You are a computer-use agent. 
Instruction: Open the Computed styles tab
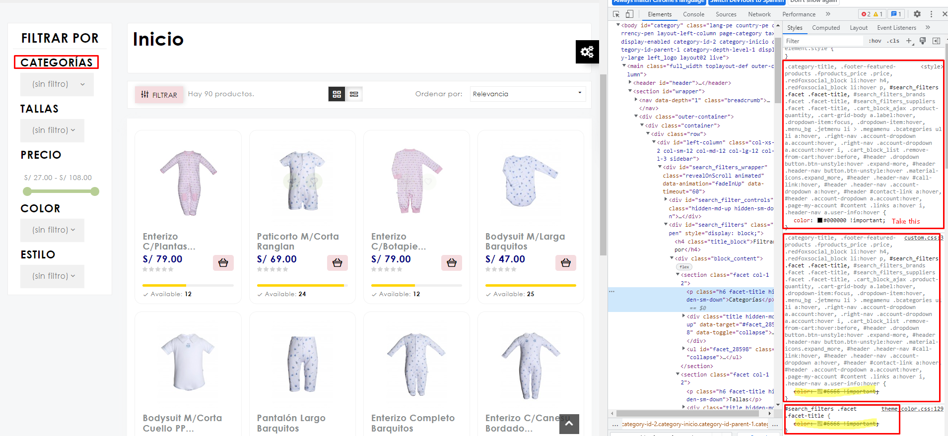pyautogui.click(x=826, y=28)
